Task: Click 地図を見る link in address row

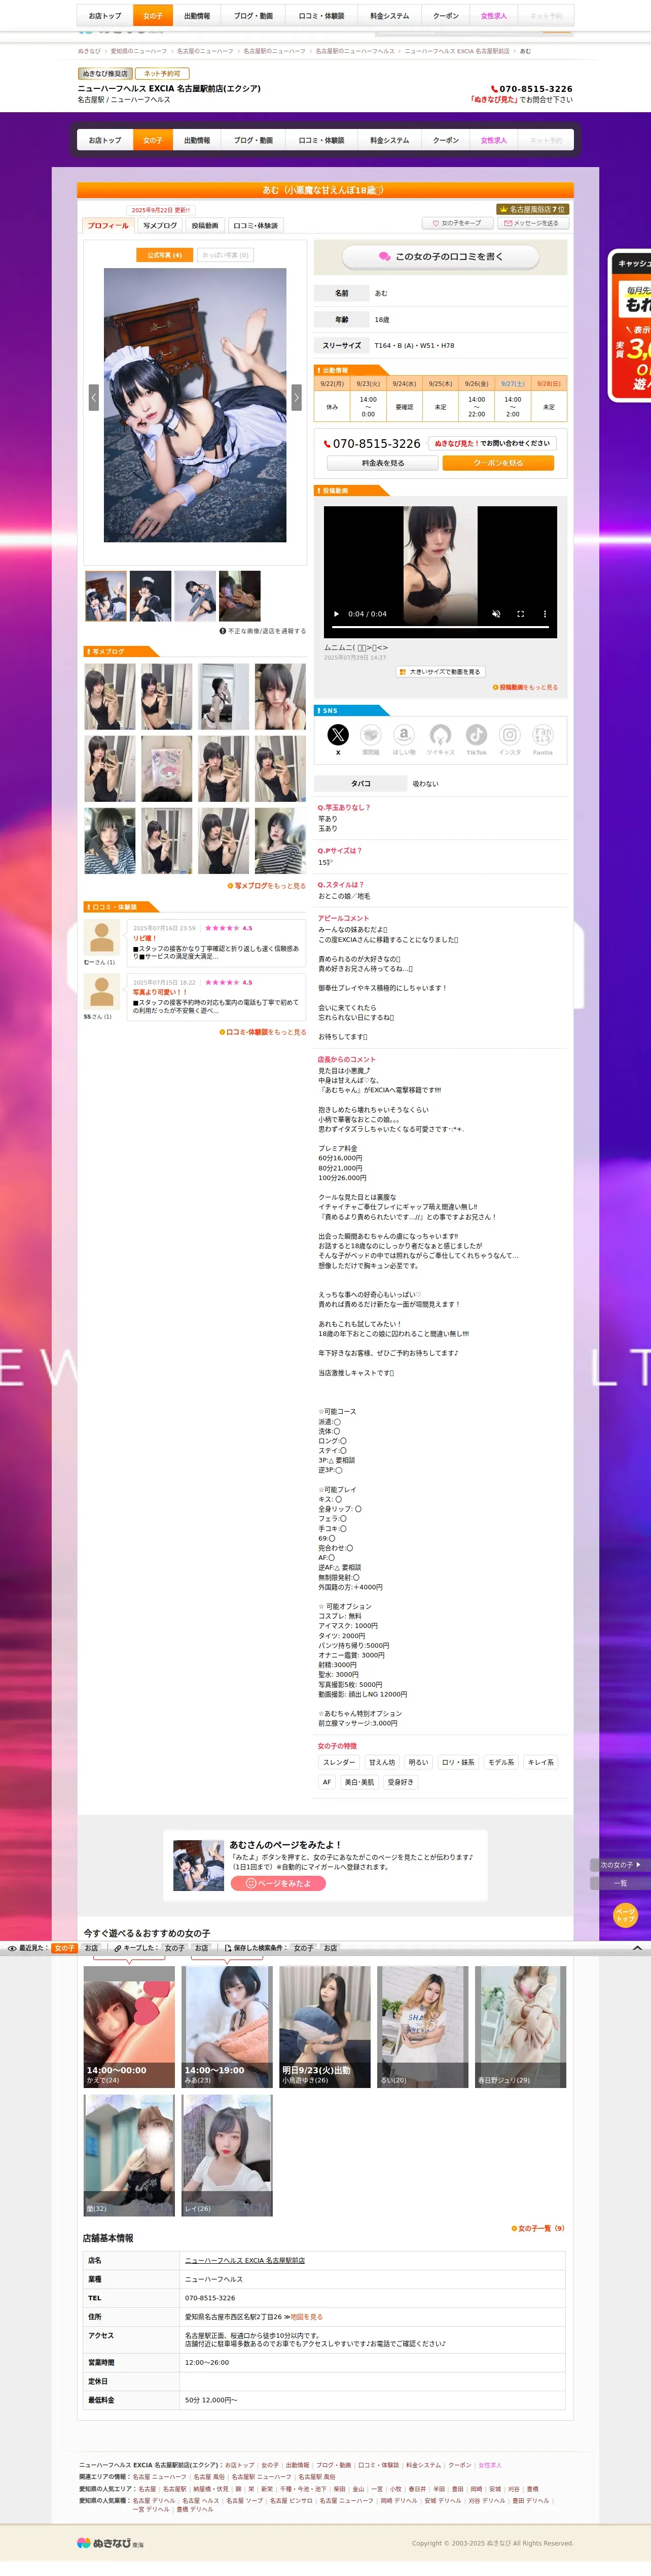Action: [307, 2316]
